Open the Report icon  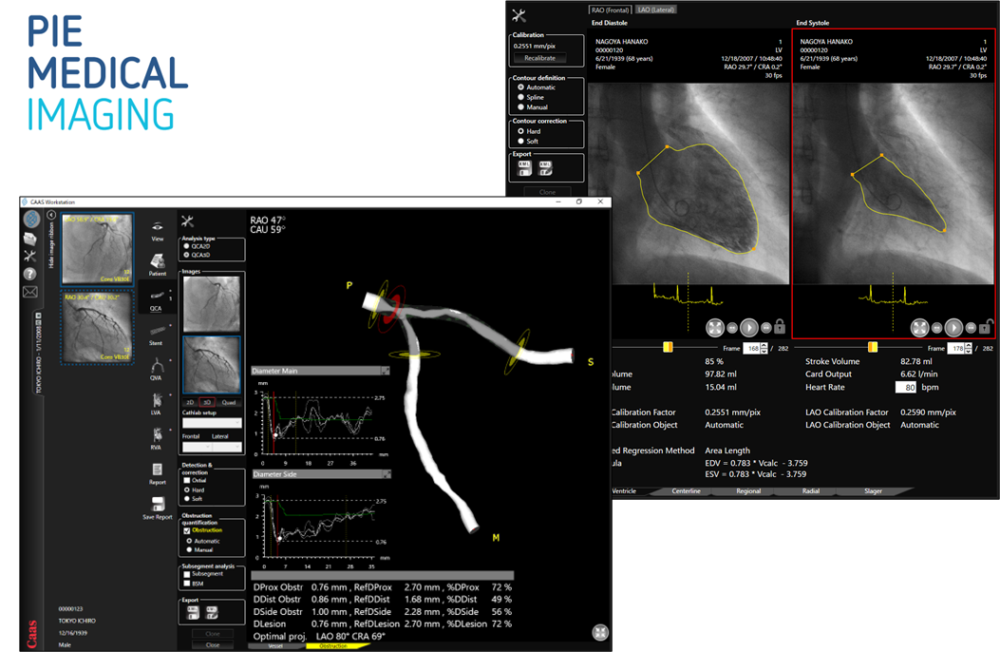coord(157,472)
